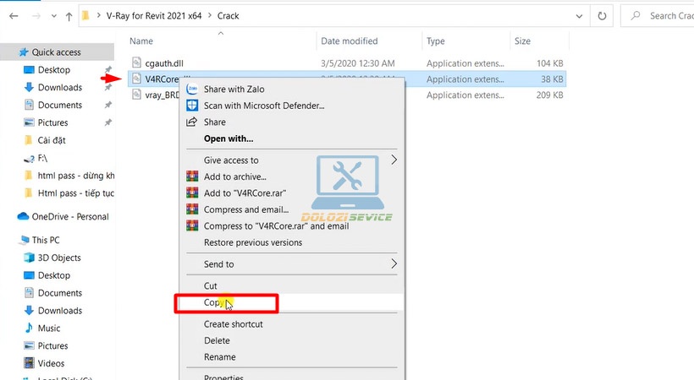Refresh the current folder
694x380 pixels.
602,16
